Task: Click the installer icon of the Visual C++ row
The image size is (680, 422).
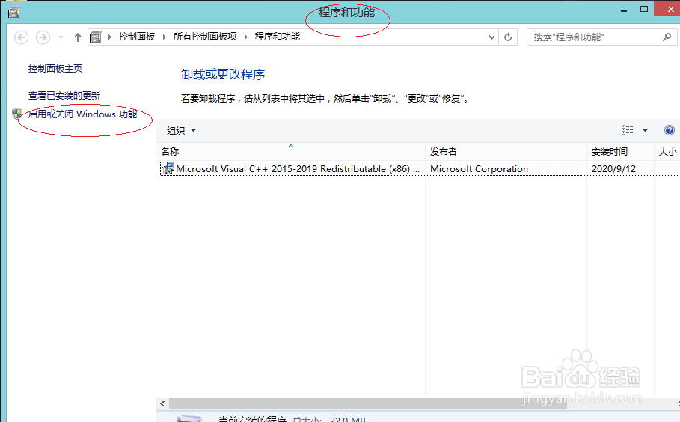Action: pyautogui.click(x=168, y=168)
